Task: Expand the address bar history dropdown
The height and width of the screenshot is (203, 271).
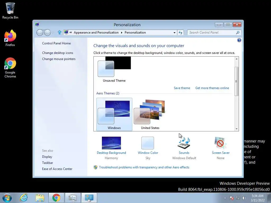Action: coord(175,33)
